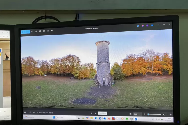Open the three-dot more options menu
This screenshot has width=188, height=125.
click(x=52, y=30)
